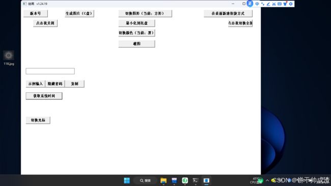This screenshot has width=331, height=186.
Task: Open the Dev-C++ taskbar icon
Action: (174, 180)
